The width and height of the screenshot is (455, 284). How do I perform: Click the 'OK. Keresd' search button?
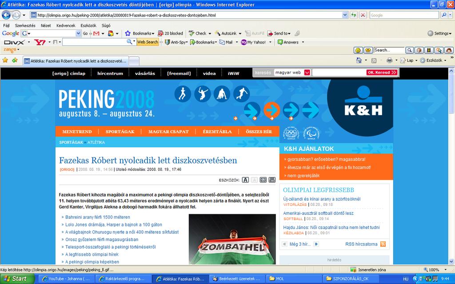382,72
